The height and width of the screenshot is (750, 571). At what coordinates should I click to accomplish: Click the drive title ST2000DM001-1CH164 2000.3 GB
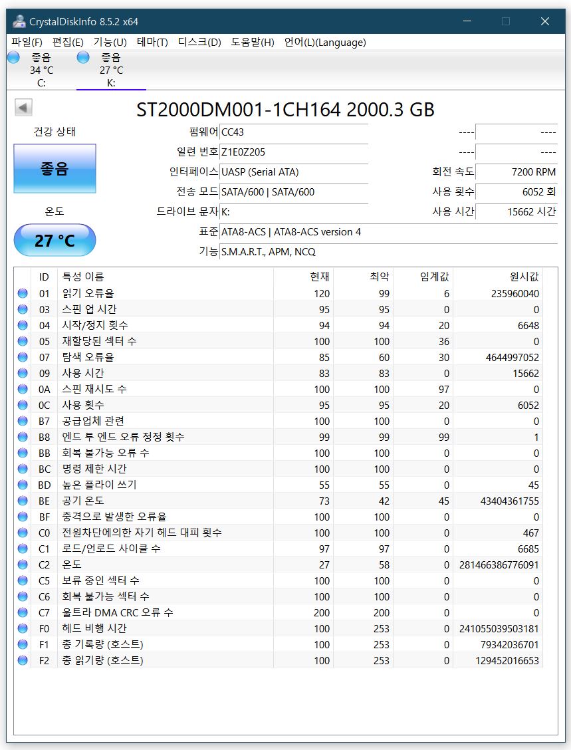pos(286,110)
